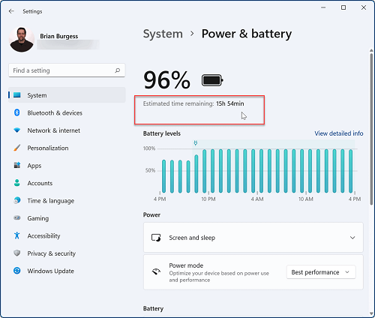This screenshot has height=318, width=375.
Task: Click the Network & internet wifi icon
Action: pyautogui.click(x=16, y=130)
